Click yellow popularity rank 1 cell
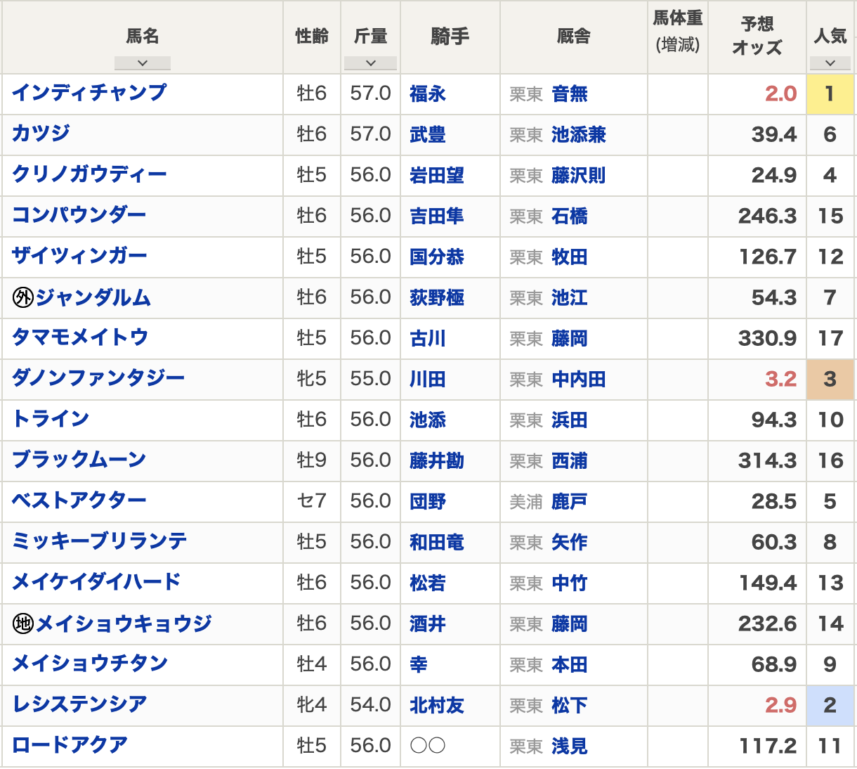 coord(830,93)
